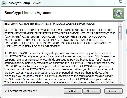Click the 'NOTICE TO USERS' paragraph
The image size is (127, 98).
click(60, 38)
